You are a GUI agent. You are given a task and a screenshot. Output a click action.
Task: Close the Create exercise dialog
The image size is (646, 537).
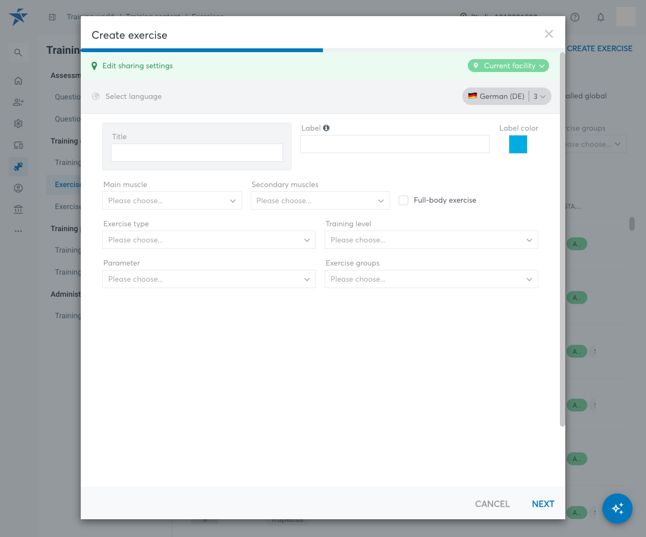click(549, 34)
